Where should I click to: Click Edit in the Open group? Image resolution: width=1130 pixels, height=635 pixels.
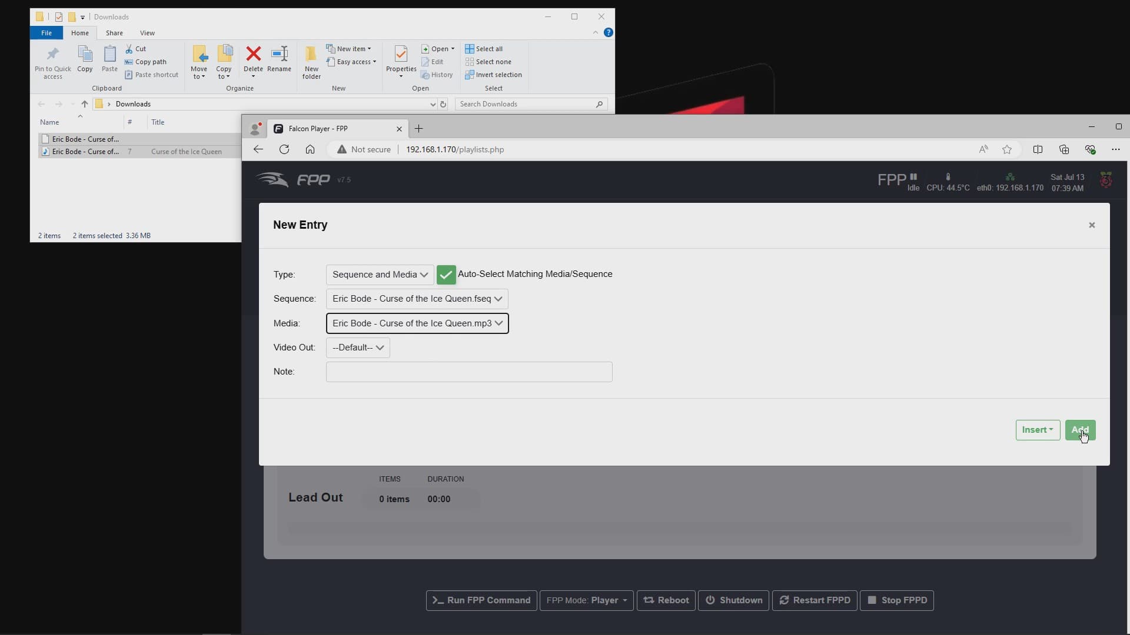tap(432, 62)
